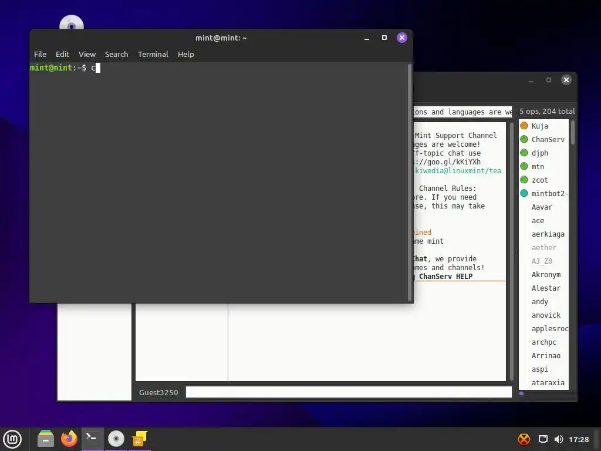Open the Edit menu in Terminal
The width and height of the screenshot is (601, 451).
coord(62,55)
